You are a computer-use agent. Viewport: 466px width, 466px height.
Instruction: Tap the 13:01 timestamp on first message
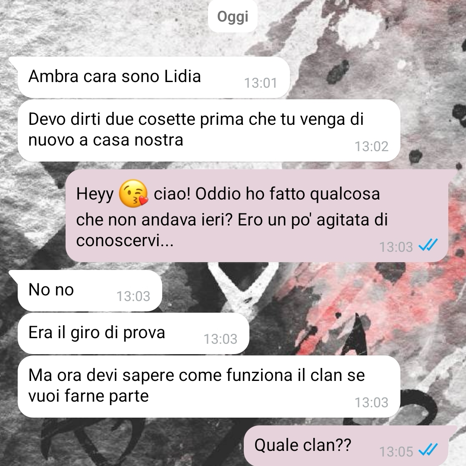point(261,83)
